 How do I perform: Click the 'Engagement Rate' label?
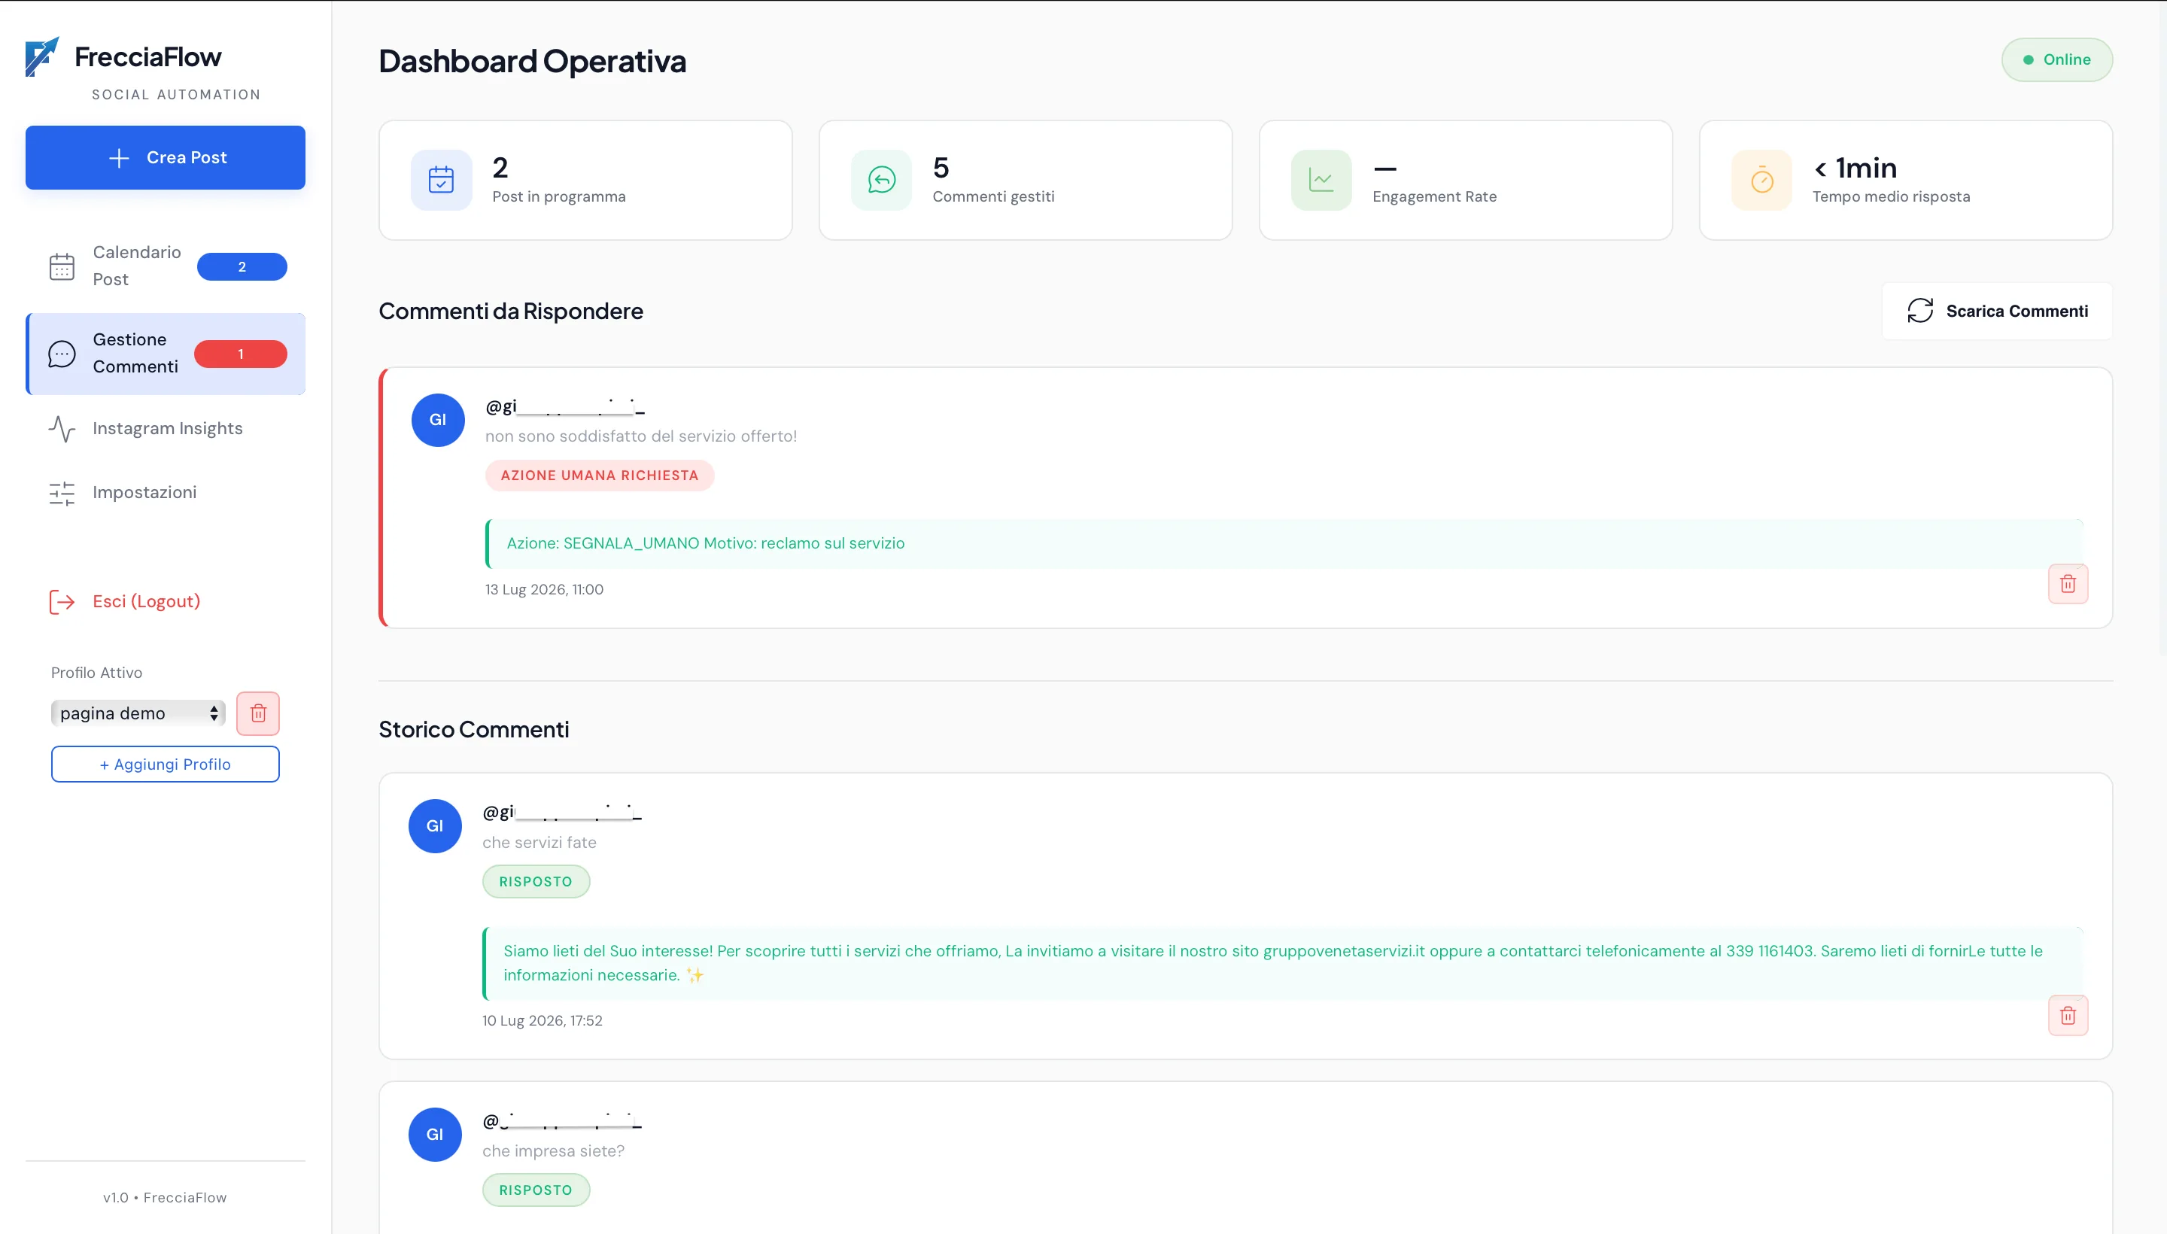[1435, 196]
